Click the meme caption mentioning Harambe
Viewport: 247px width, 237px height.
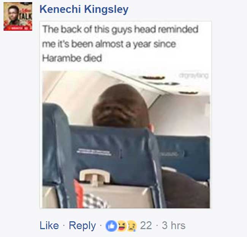[120, 44]
